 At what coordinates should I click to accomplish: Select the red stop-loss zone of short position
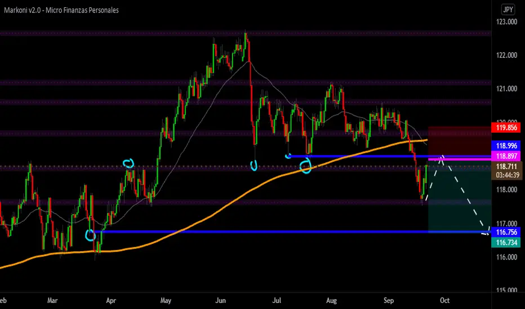point(460,142)
